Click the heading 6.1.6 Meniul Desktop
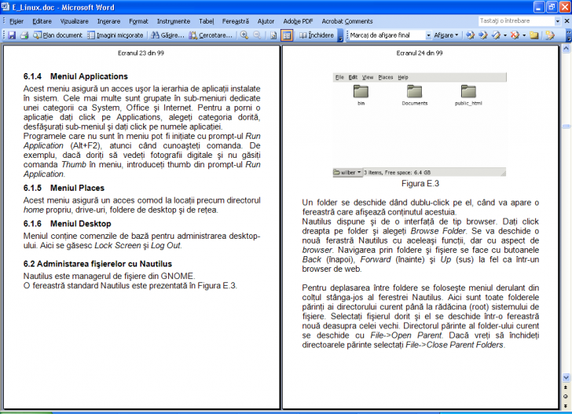The height and width of the screenshot is (414, 572). point(67,224)
